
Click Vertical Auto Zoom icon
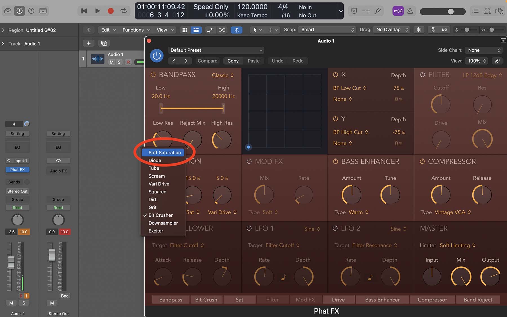pos(433,30)
